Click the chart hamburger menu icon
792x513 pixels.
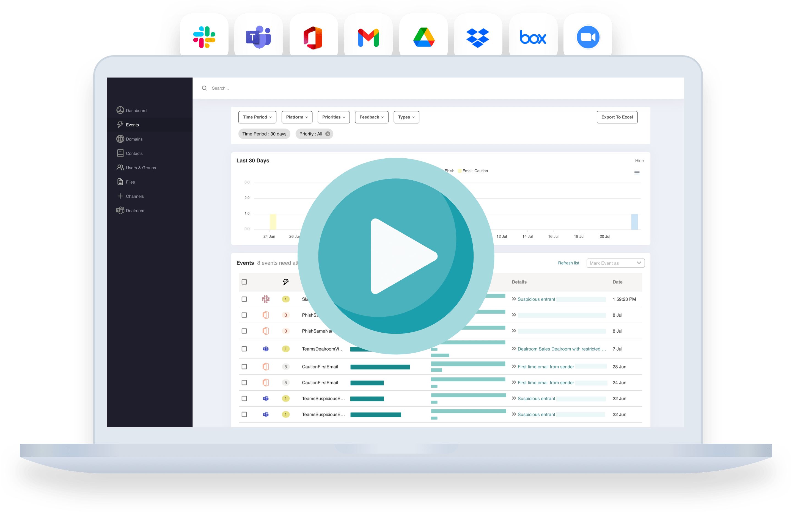(637, 173)
